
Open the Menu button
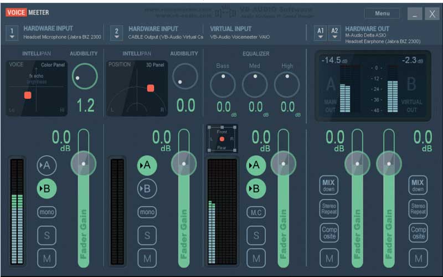pyautogui.click(x=382, y=13)
